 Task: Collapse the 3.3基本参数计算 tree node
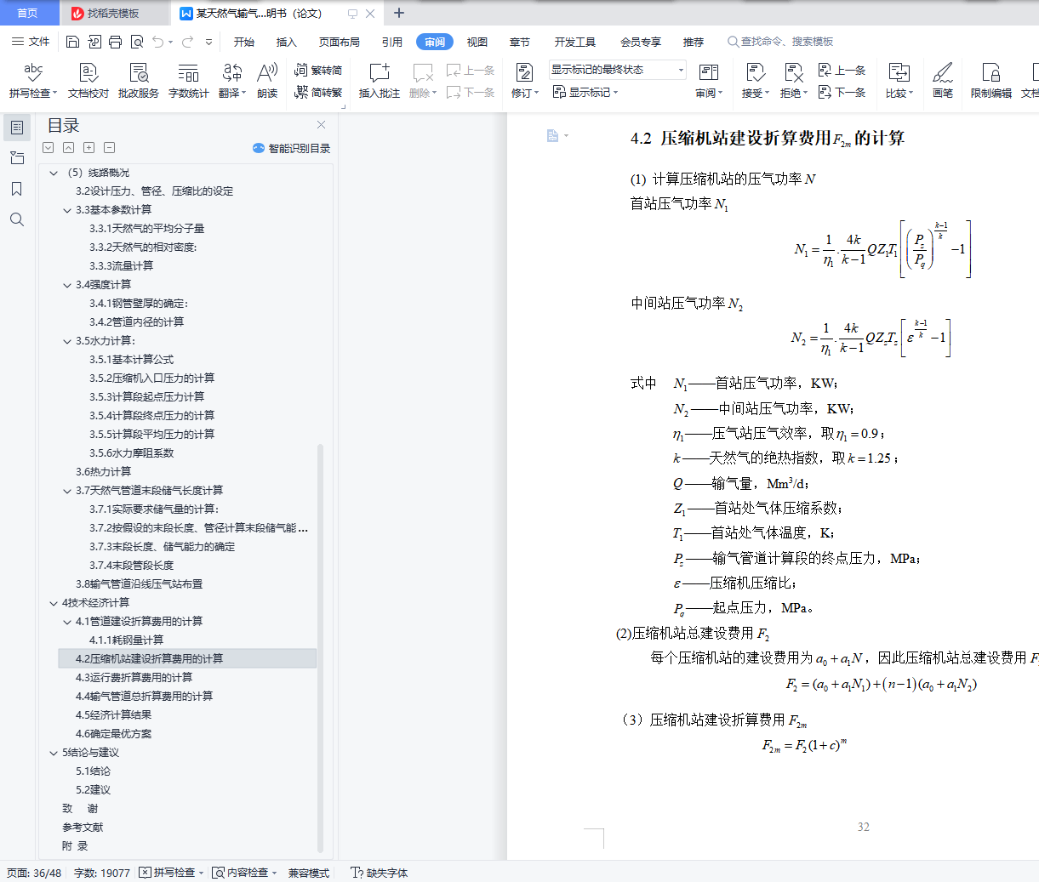point(67,210)
